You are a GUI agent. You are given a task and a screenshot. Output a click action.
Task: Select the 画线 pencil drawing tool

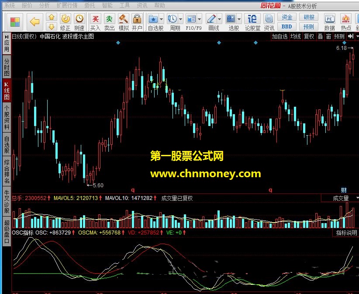211,19
